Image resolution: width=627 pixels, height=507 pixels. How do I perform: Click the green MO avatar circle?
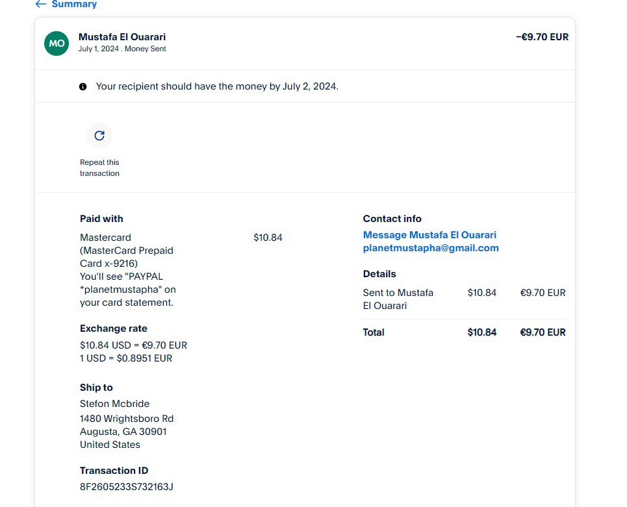pos(57,43)
